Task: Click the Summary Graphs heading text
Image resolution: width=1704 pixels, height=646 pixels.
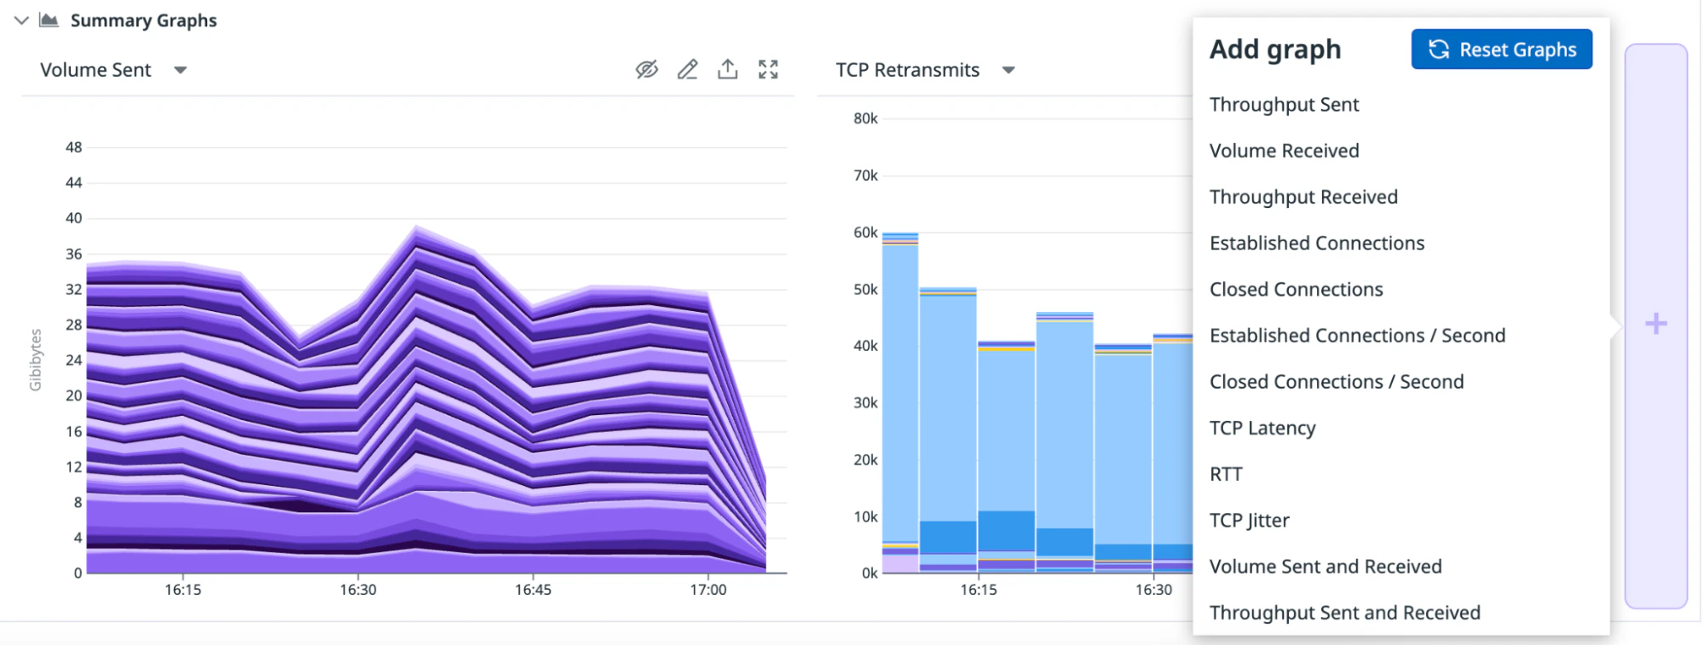Action: click(x=143, y=20)
